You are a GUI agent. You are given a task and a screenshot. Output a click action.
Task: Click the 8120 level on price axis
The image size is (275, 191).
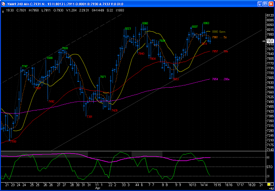click(x=270, y=15)
